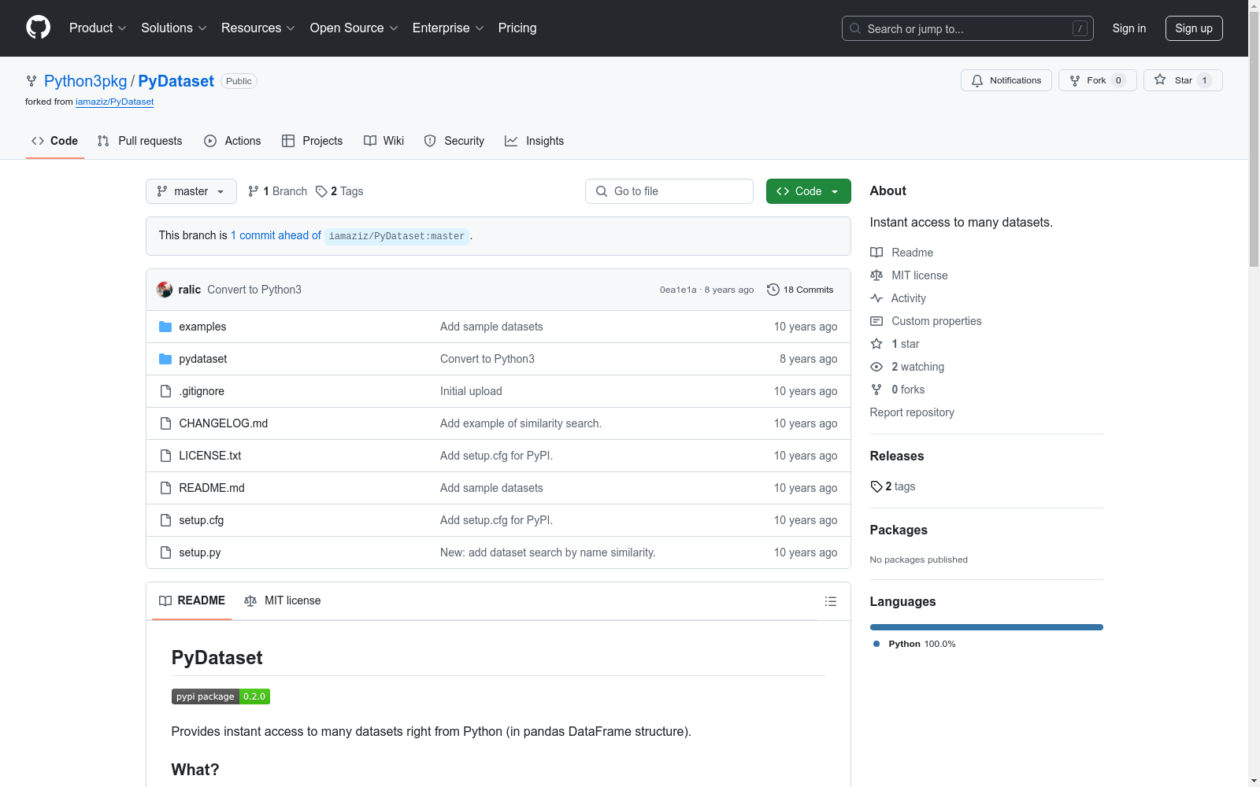This screenshot has height=787, width=1260.
Task: Open 2 Tags link in file toolbar
Action: [x=339, y=191]
